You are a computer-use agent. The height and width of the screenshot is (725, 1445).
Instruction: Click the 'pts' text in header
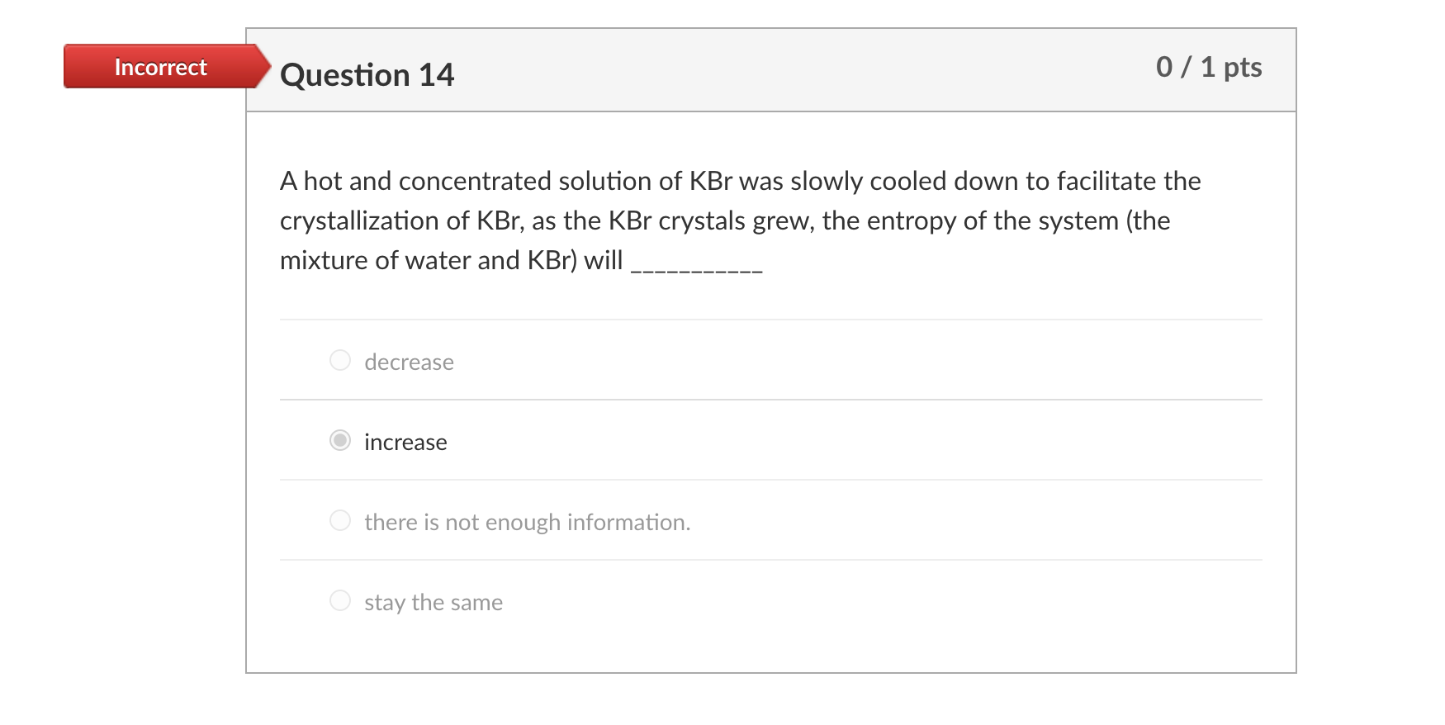point(1243,68)
